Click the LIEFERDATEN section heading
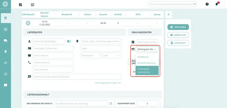The width and height of the screenshot is (227, 108). pos(35,32)
